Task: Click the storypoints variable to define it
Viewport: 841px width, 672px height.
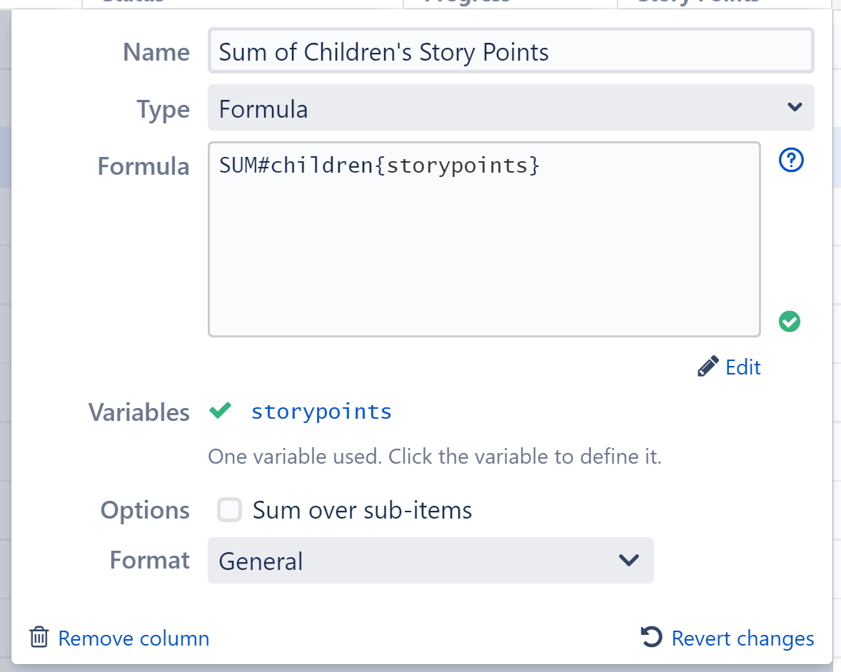Action: [321, 411]
